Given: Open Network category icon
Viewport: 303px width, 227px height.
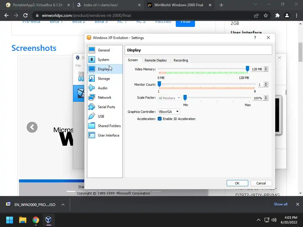Looking at the screenshot, I should coord(92,97).
